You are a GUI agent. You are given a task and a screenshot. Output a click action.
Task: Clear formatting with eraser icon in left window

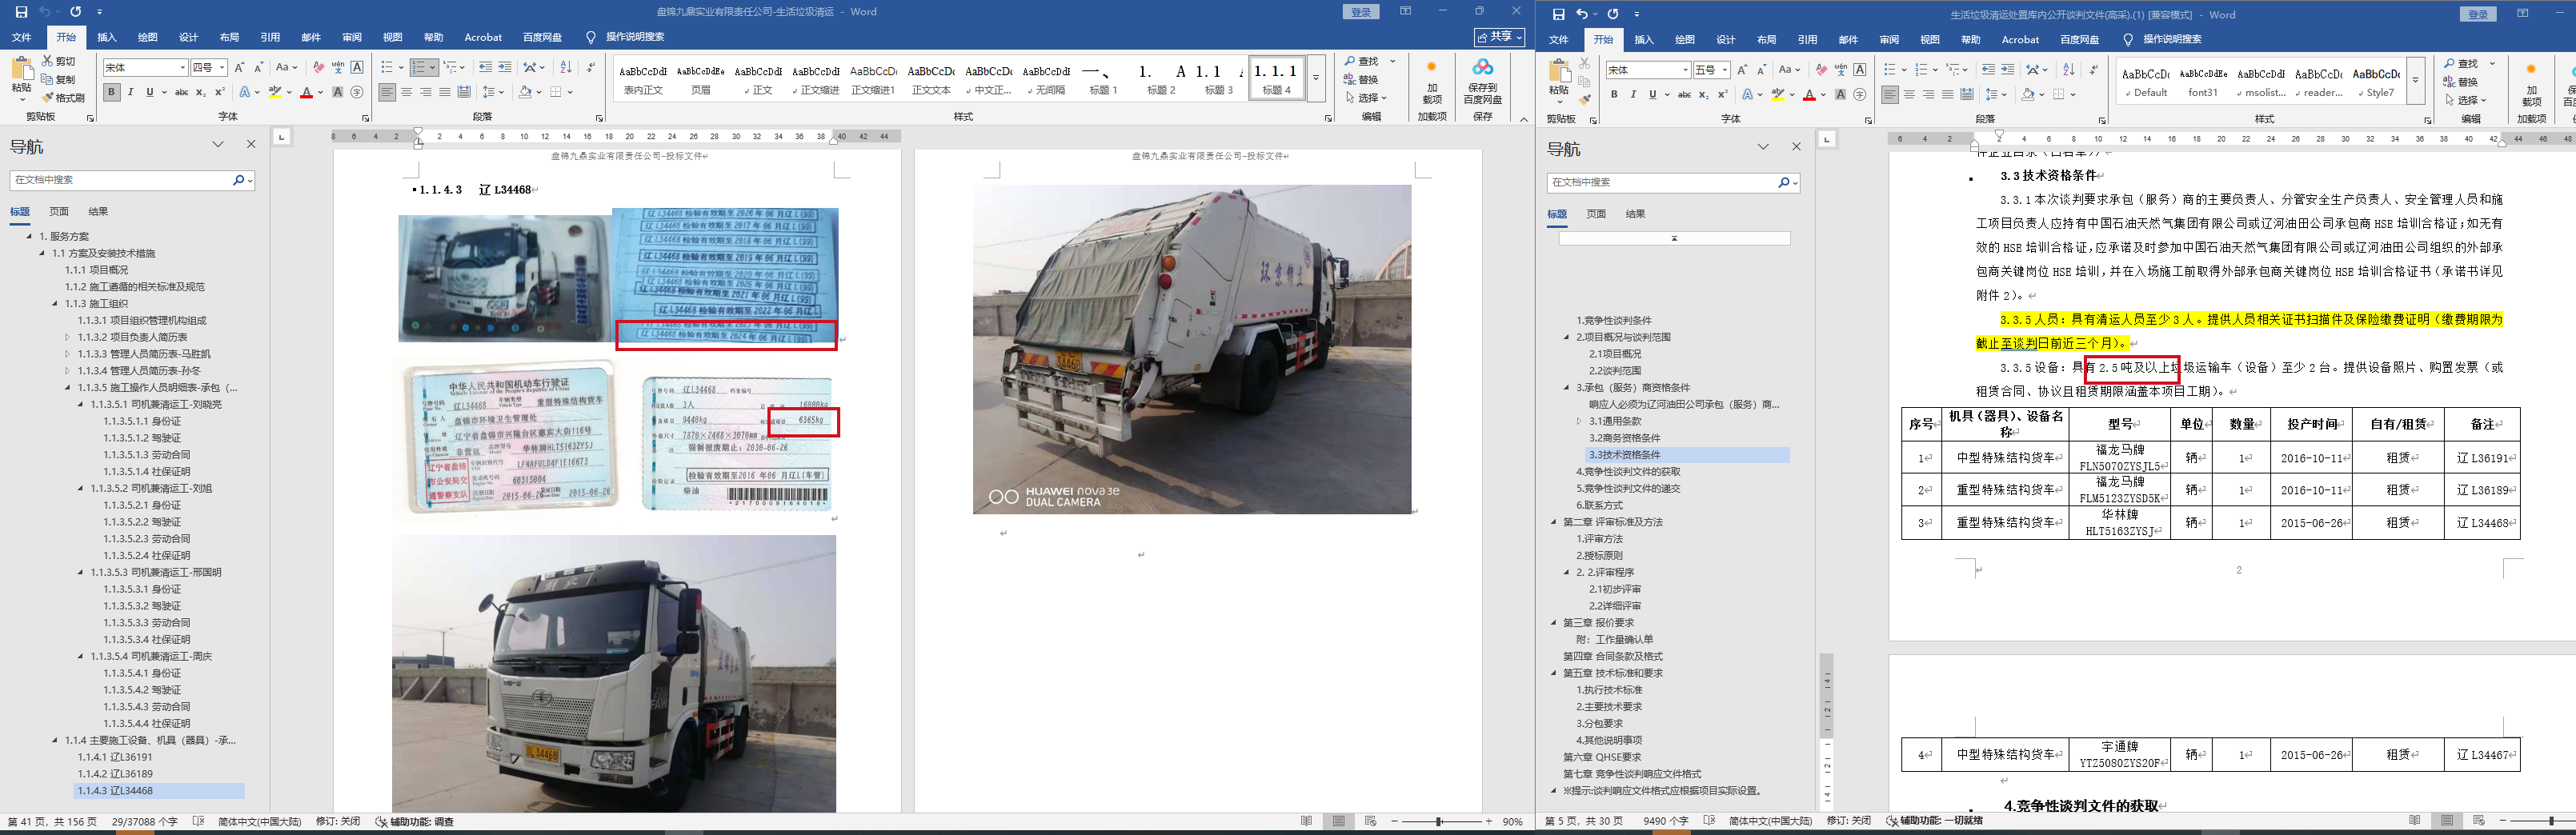(318, 67)
